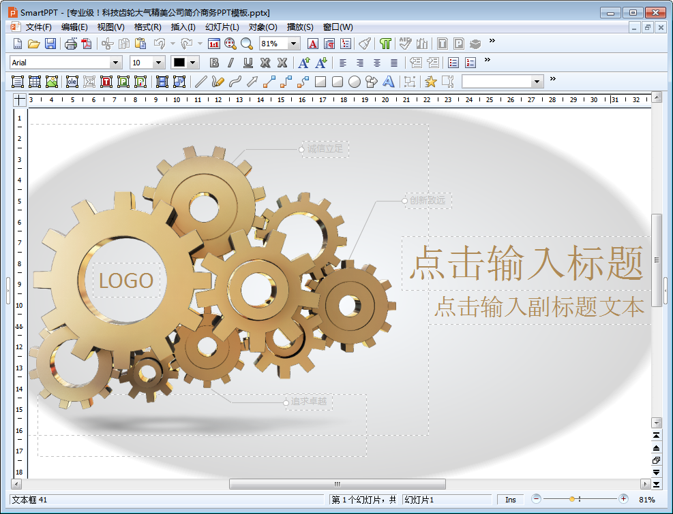Click the black font color swatch
This screenshot has width=673, height=514.
pos(179,63)
